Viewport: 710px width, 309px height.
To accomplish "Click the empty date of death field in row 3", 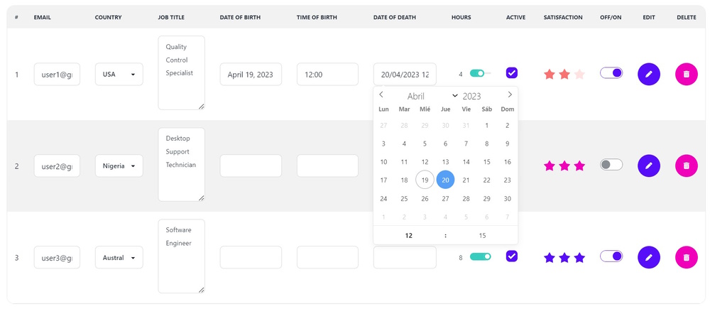I will pos(405,257).
